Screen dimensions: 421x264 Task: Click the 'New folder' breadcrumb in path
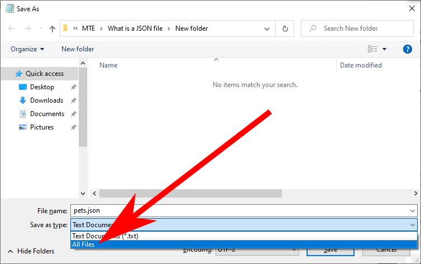coord(192,28)
